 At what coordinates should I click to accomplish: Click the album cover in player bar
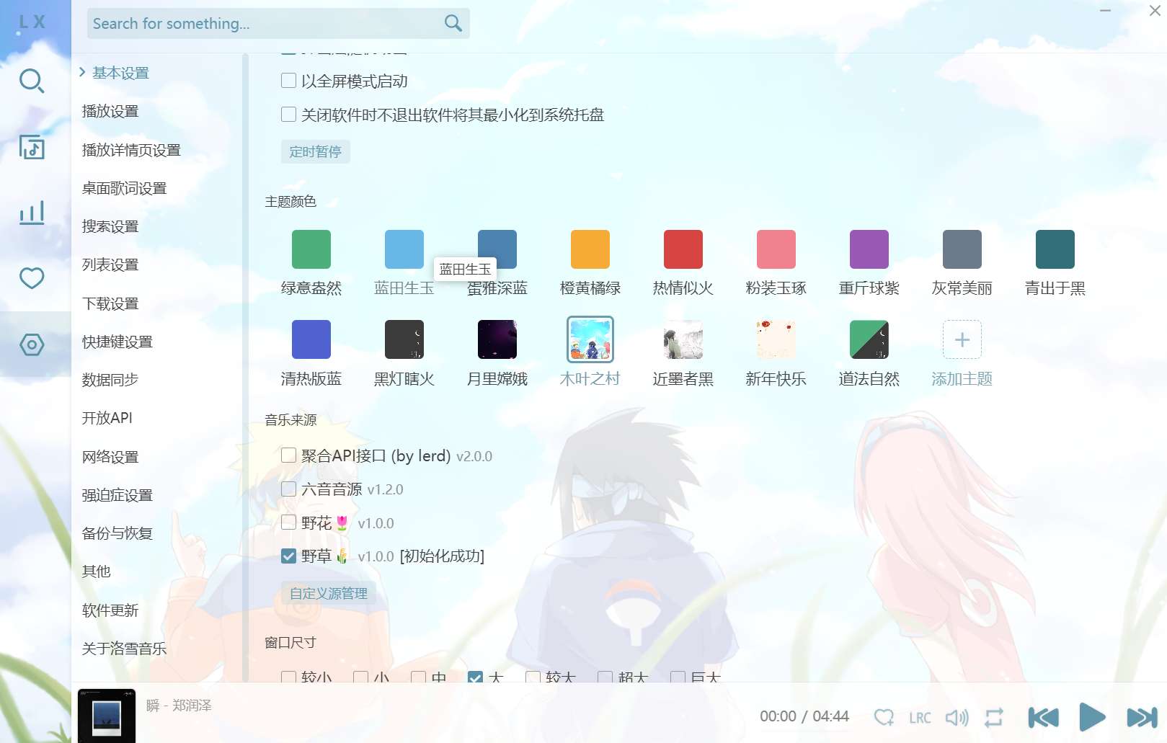107,716
